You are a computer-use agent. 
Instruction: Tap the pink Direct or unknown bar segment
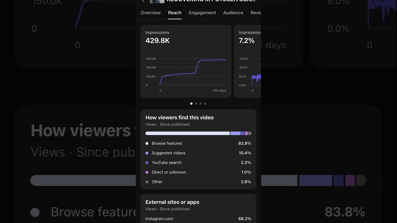coord(246,133)
